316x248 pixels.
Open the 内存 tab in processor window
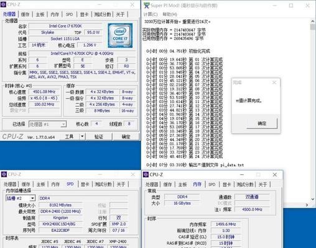click(55, 14)
